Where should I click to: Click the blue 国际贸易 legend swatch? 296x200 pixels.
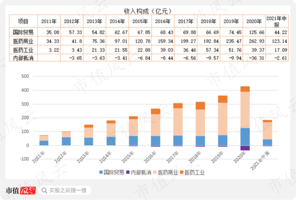[101, 172]
